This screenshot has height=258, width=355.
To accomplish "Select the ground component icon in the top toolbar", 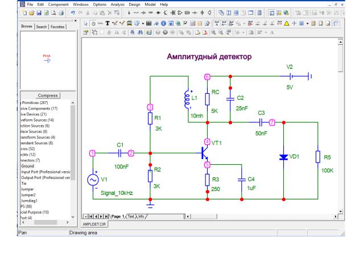I will point(129,13).
